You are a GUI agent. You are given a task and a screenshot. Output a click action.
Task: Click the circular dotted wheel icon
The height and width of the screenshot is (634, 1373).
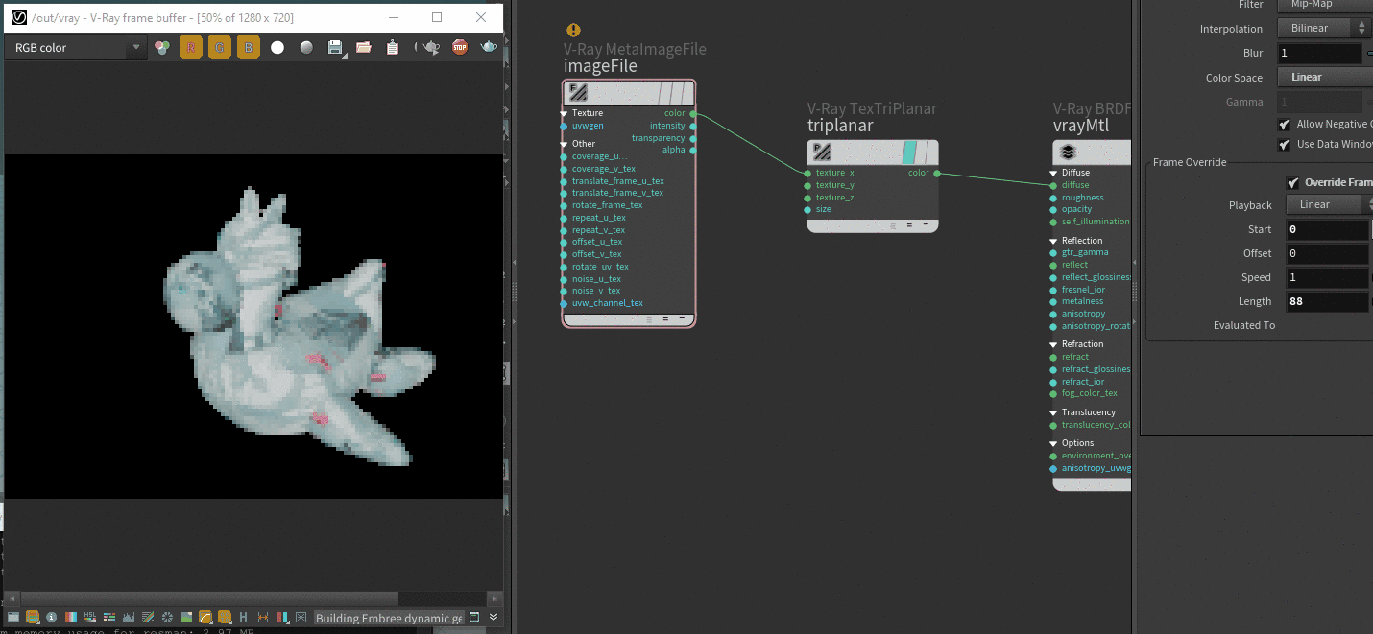coord(166,618)
